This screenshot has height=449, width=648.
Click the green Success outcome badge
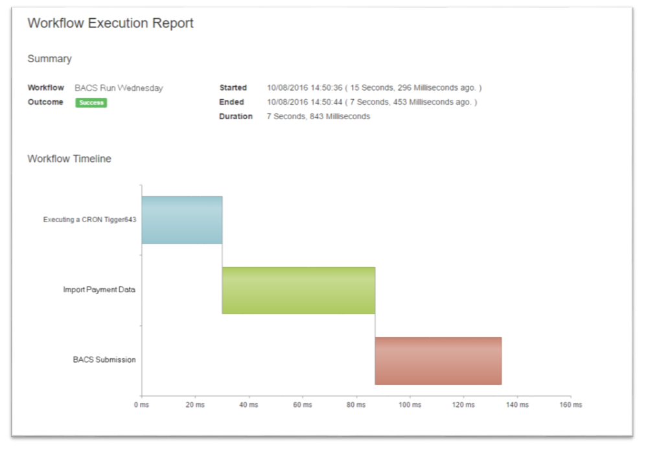[x=91, y=102]
